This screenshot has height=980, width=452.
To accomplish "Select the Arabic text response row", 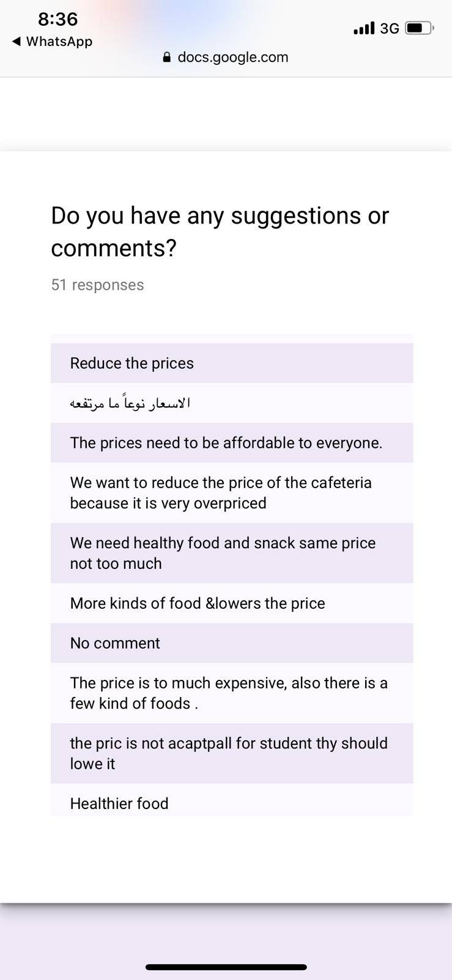I will (x=232, y=403).
